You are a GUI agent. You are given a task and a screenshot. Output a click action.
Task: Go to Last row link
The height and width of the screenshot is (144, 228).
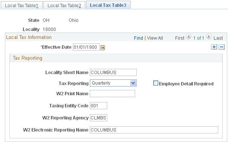pyautogui.click(x=218, y=38)
